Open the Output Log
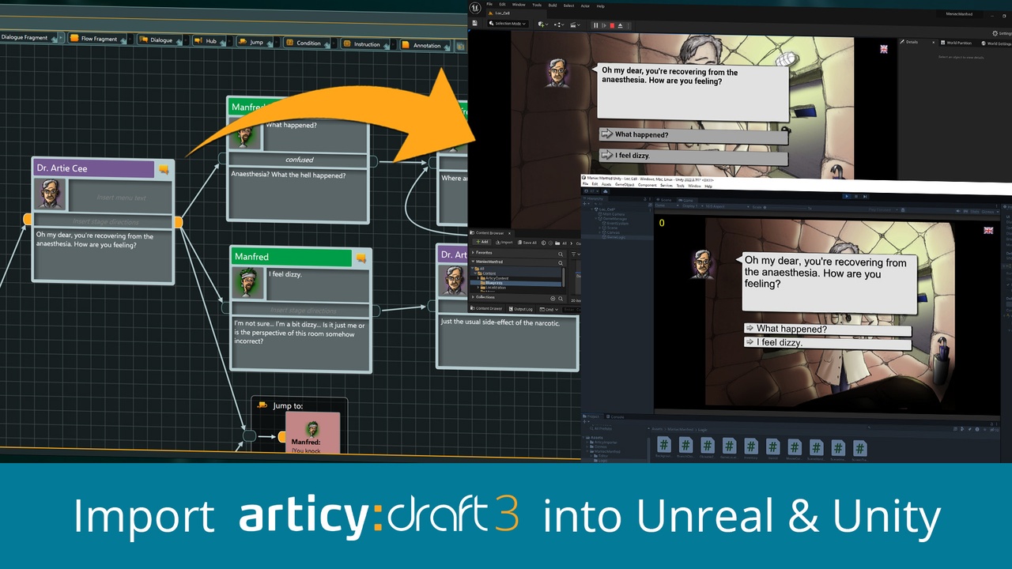Image resolution: width=1012 pixels, height=569 pixels. point(521,309)
